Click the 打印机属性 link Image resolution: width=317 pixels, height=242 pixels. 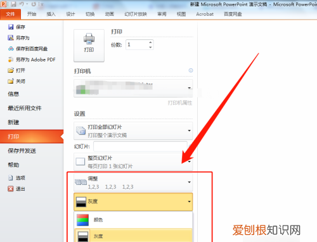tap(180, 103)
